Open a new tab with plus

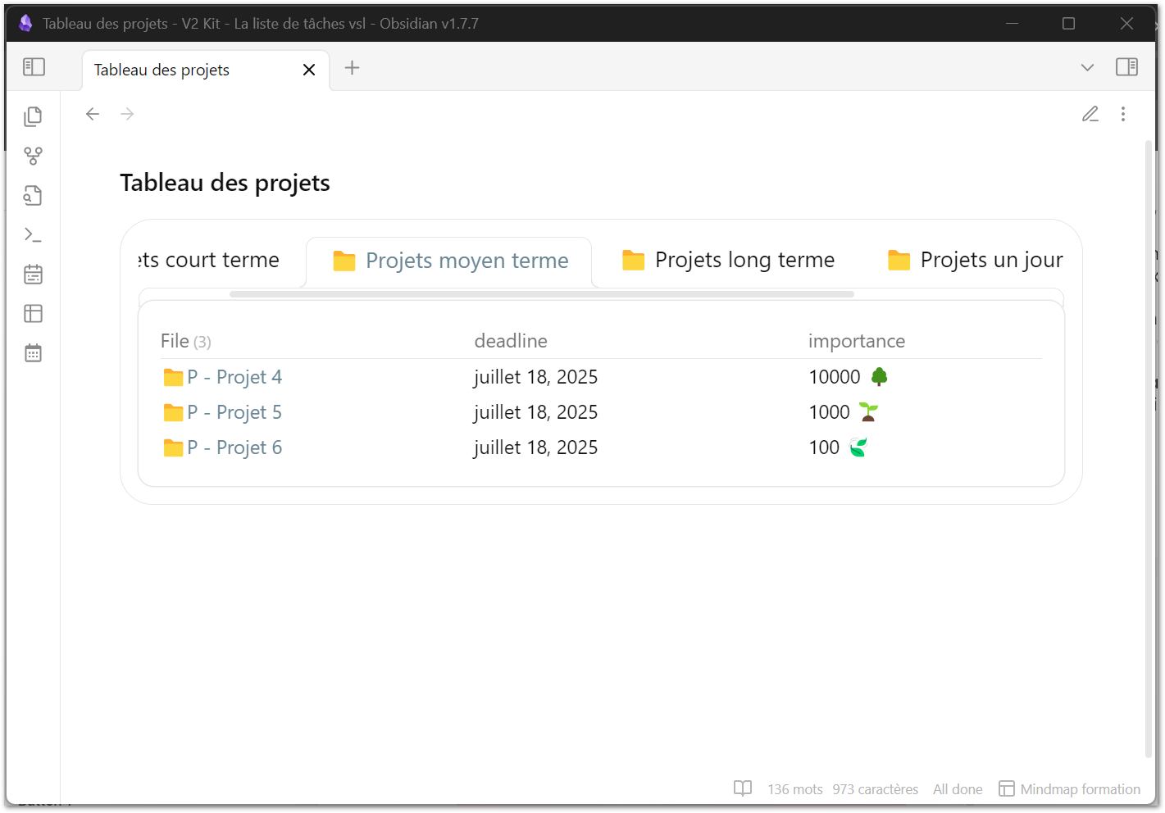point(352,68)
